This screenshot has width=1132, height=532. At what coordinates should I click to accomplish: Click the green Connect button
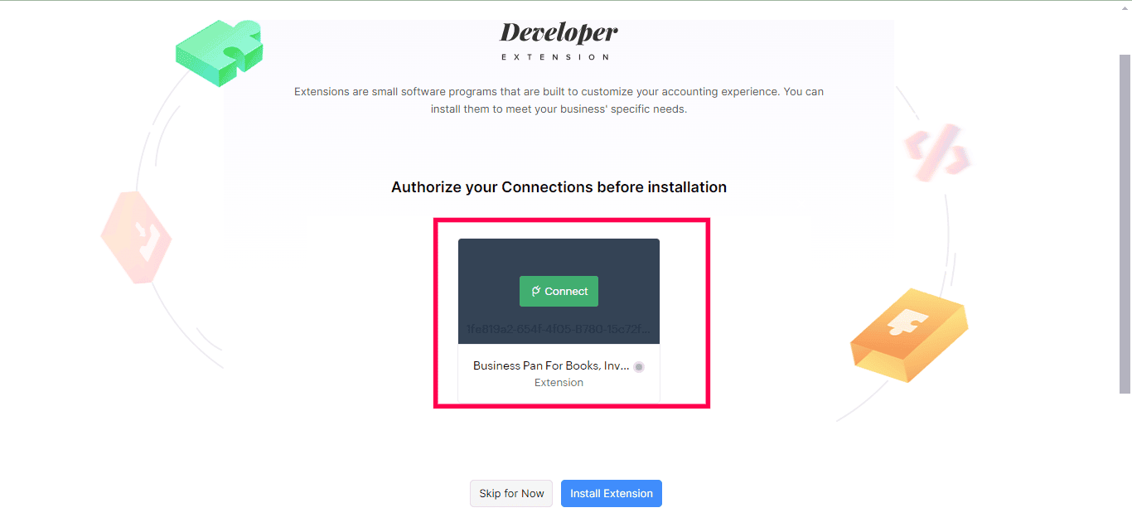(559, 291)
